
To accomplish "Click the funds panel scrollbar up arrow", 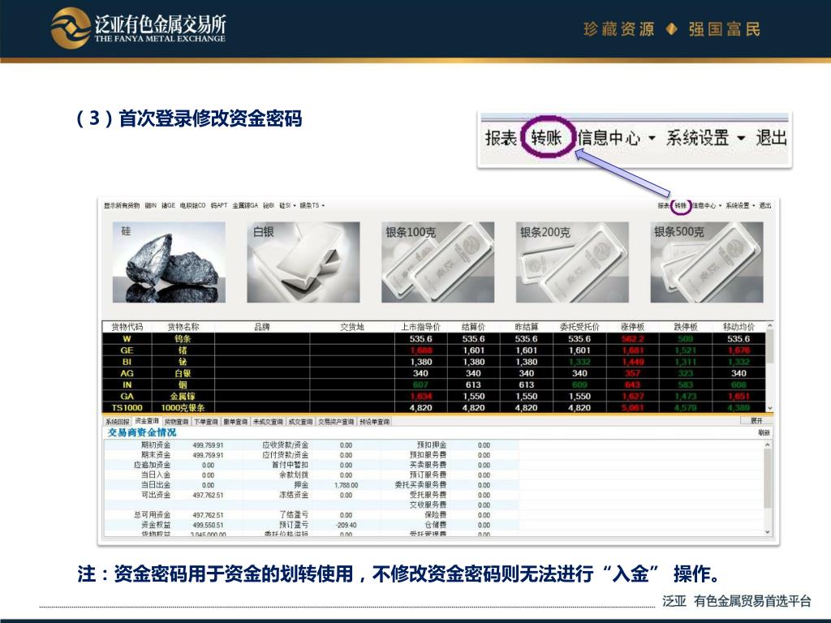I will tap(768, 445).
